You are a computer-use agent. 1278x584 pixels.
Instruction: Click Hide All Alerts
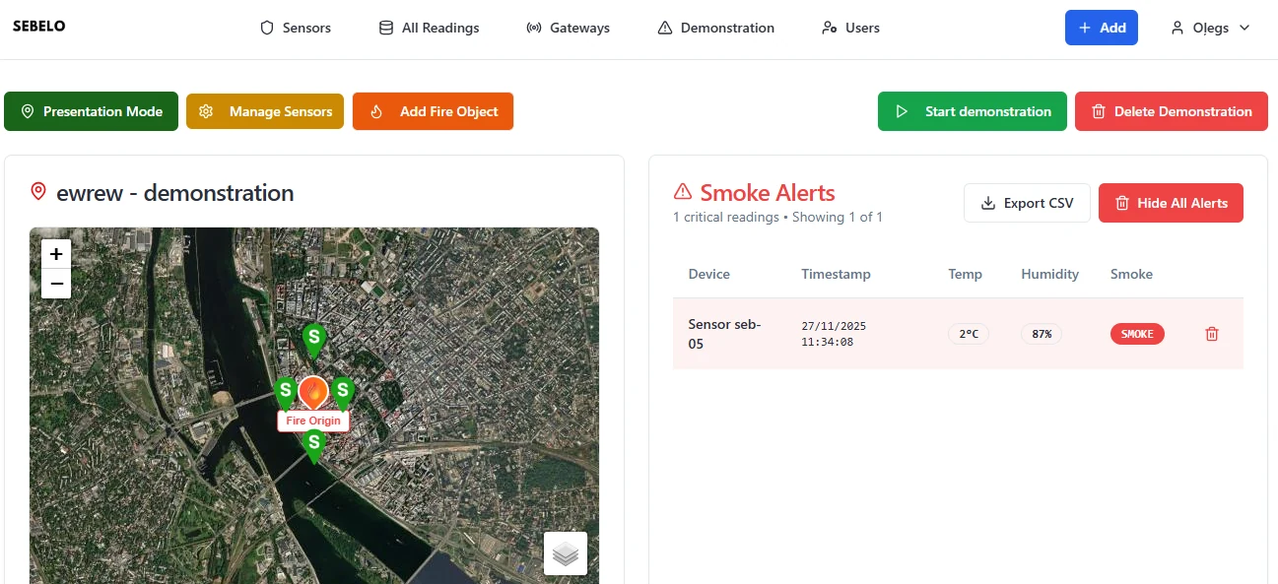[1171, 203]
